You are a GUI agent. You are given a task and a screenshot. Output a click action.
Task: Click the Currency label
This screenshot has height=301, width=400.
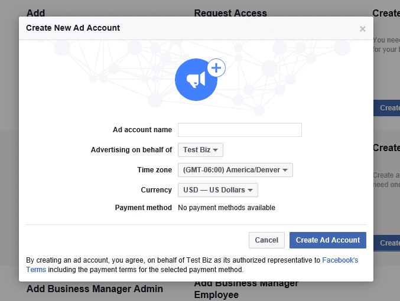pos(156,190)
